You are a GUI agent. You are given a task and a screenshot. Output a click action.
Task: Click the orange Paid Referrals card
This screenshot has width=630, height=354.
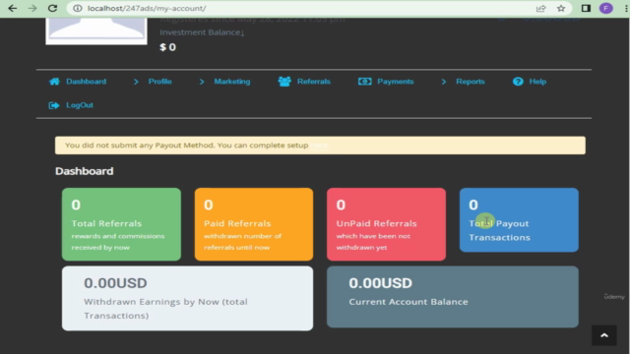click(x=254, y=224)
